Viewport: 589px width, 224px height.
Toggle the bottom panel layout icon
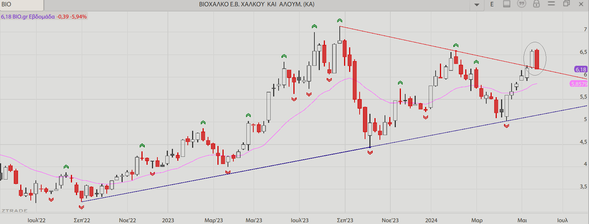click(x=507, y=4)
